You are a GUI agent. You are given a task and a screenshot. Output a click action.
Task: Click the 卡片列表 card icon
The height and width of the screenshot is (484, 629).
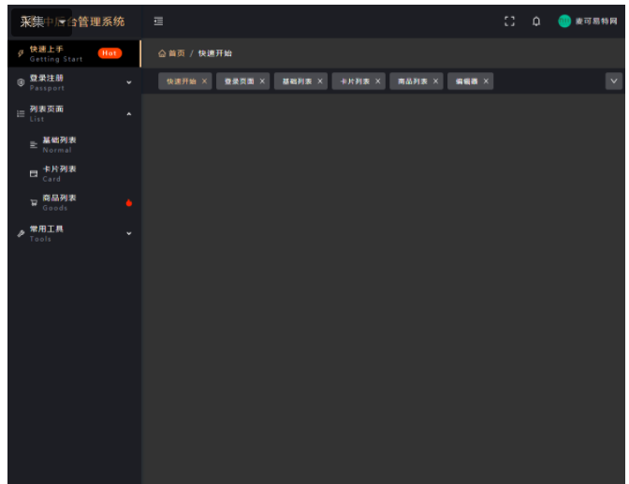click(34, 174)
